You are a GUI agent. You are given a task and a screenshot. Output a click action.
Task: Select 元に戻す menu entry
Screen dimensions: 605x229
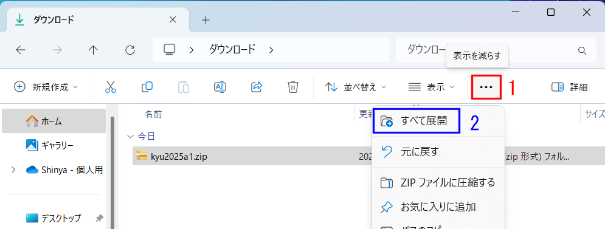(438, 152)
